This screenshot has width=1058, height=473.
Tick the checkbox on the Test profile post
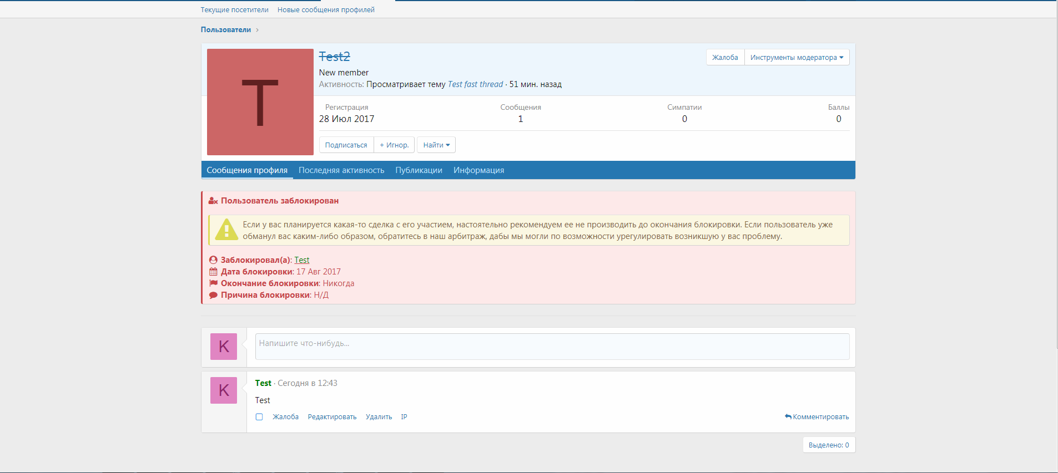(259, 417)
